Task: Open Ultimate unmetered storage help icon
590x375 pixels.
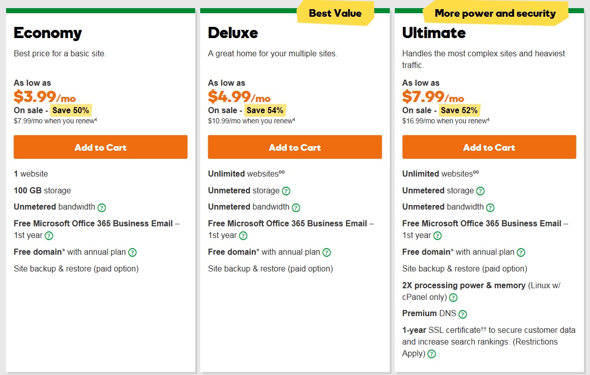Action: (480, 191)
